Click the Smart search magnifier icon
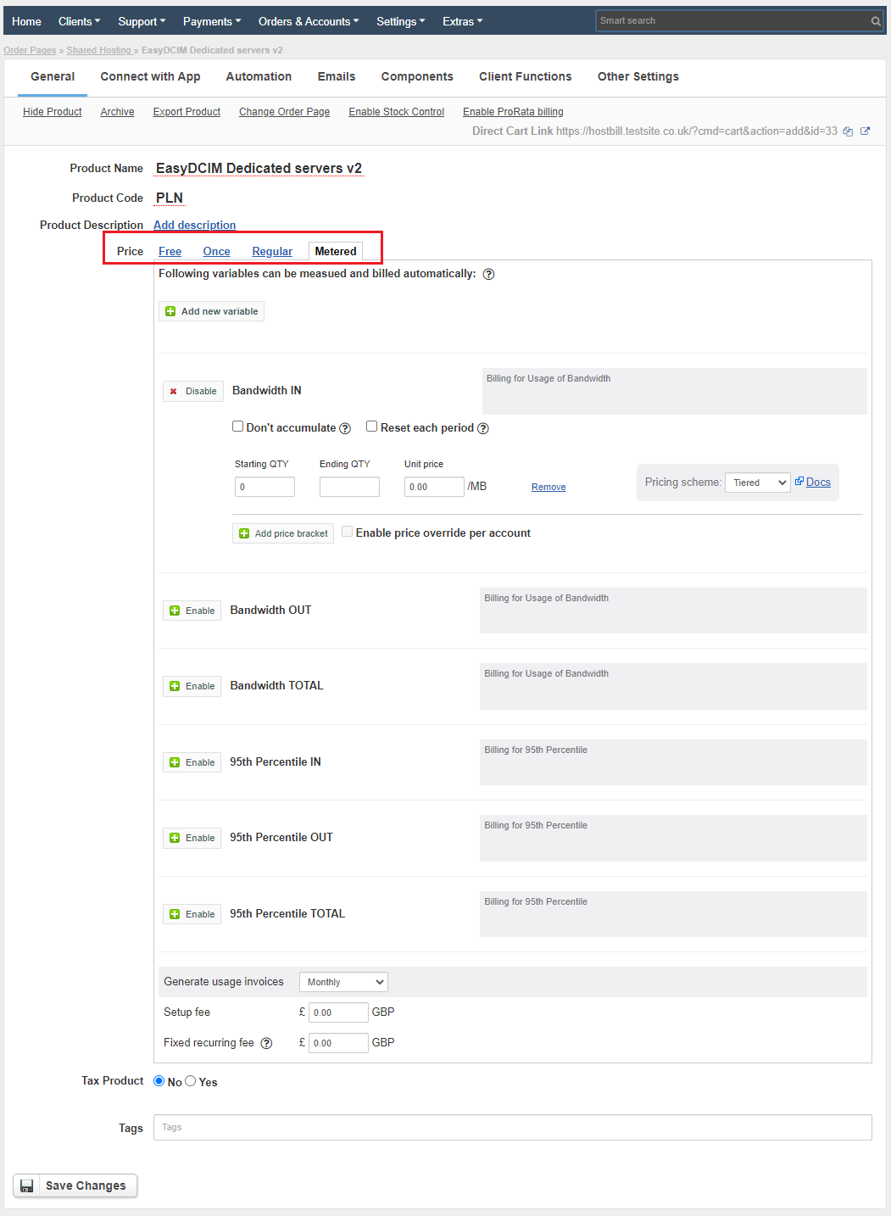Viewport: 891px width, 1216px height. 876,21
